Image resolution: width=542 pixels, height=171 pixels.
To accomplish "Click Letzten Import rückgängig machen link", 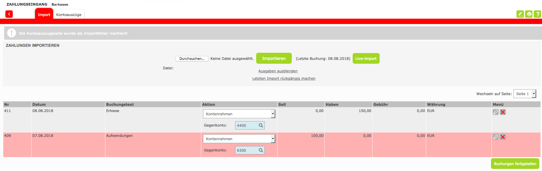I will 284,79.
